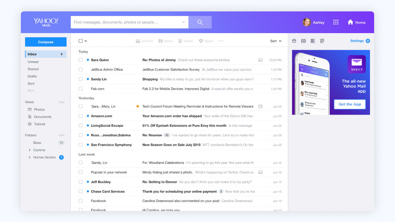Expand the Comms folder
The height and width of the screenshot is (222, 395).
(x=30, y=150)
